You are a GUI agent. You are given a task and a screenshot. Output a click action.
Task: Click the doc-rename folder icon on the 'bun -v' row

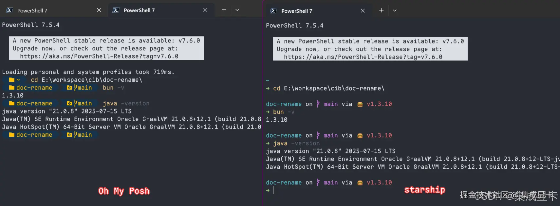(x=12, y=88)
